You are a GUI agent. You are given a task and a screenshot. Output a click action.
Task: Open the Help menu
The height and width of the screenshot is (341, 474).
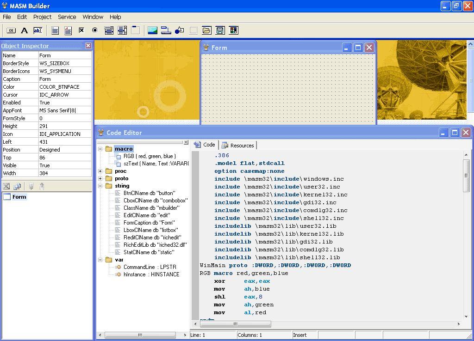point(115,17)
